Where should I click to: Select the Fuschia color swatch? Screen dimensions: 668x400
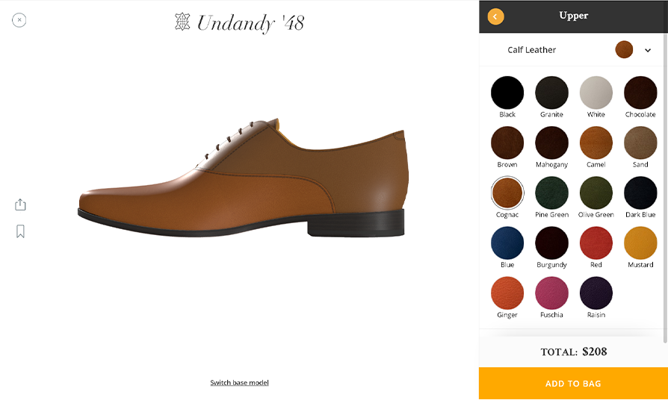point(551,293)
